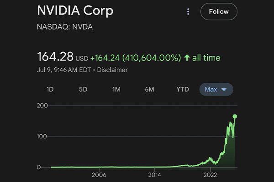Click the 2014 label on the x-axis

click(x=155, y=175)
